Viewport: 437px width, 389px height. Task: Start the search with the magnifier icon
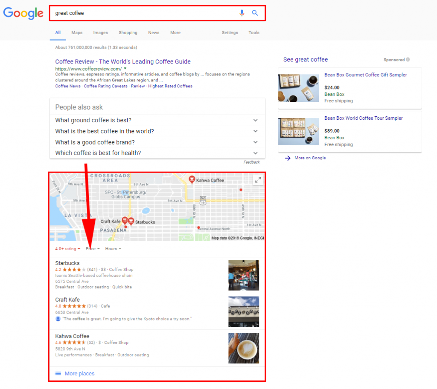click(x=255, y=13)
